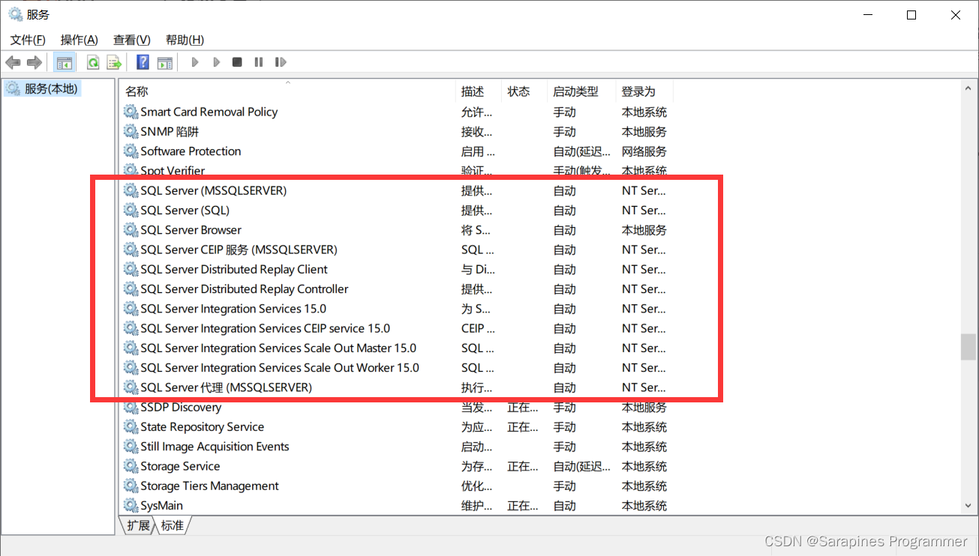Click gear icon of SQL Server (SQL)
The width and height of the screenshot is (979, 556).
[131, 211]
